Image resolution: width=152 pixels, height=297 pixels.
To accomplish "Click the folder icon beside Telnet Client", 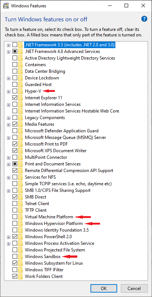I will (21, 204).
